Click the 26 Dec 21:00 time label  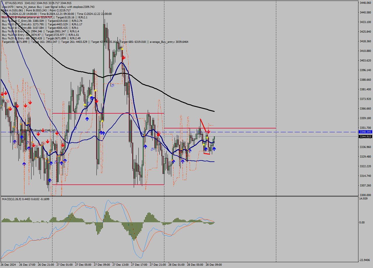click(46, 265)
